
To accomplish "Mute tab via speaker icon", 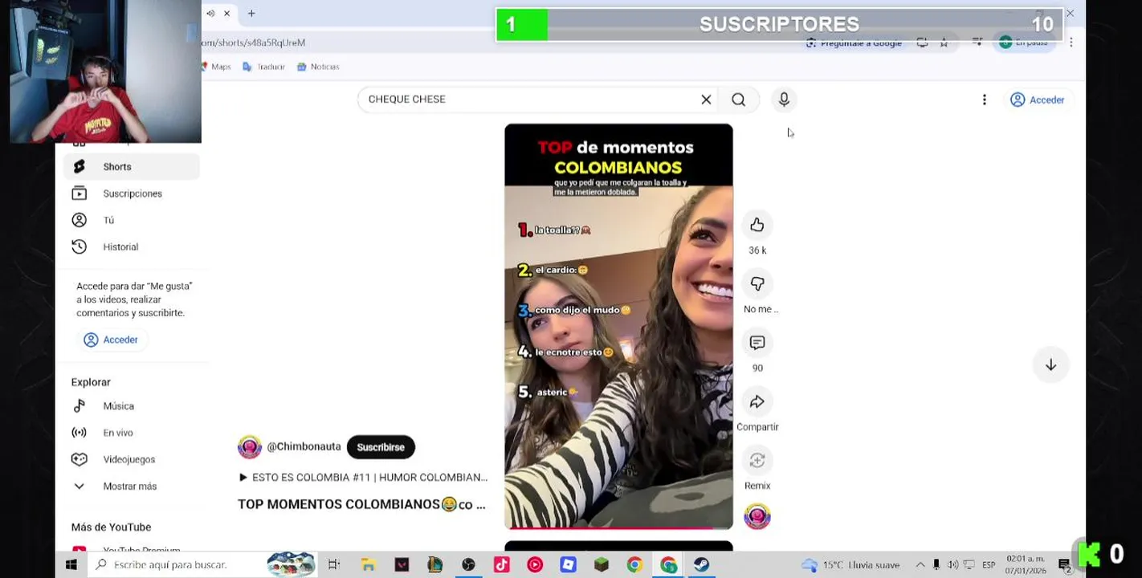I will (210, 14).
